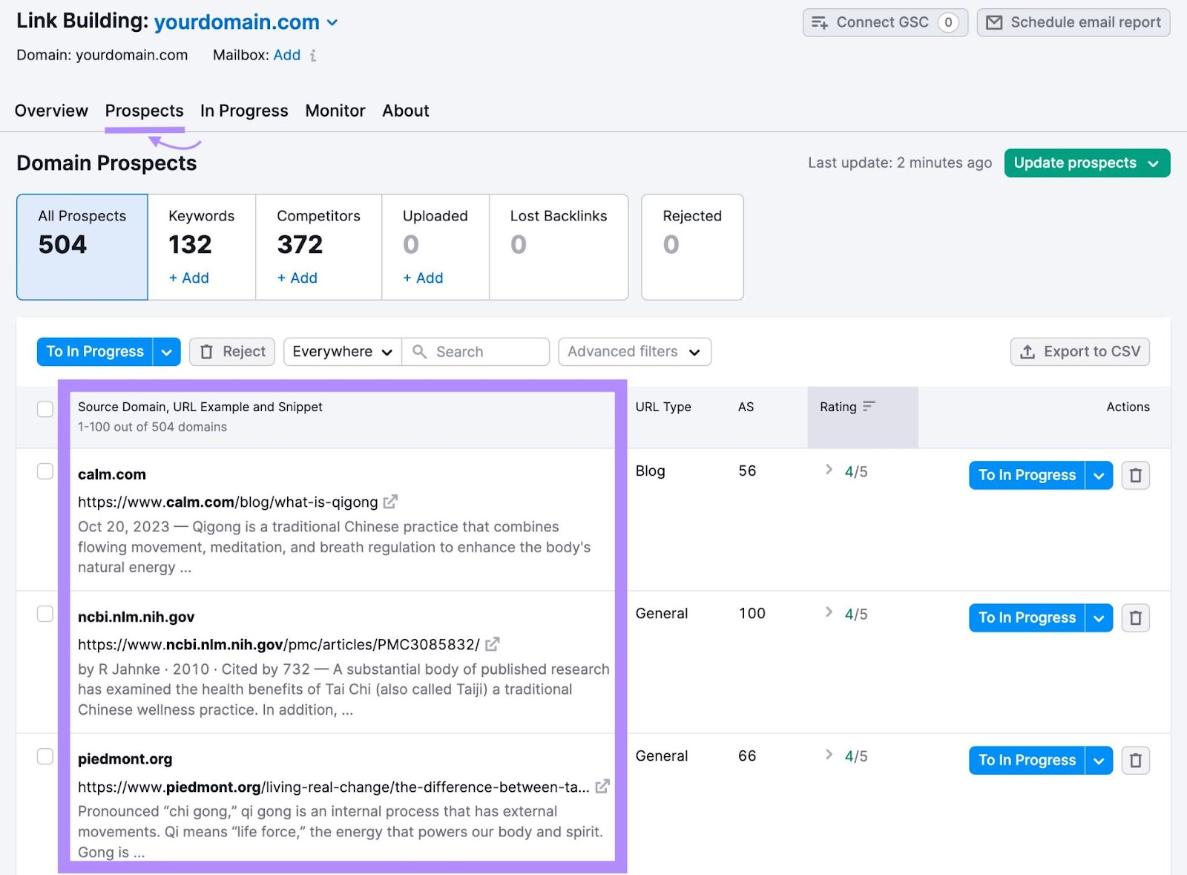This screenshot has width=1187, height=875.
Task: Open the ncbi.nlm.nih.gov article URL link
Action: [x=279, y=645]
